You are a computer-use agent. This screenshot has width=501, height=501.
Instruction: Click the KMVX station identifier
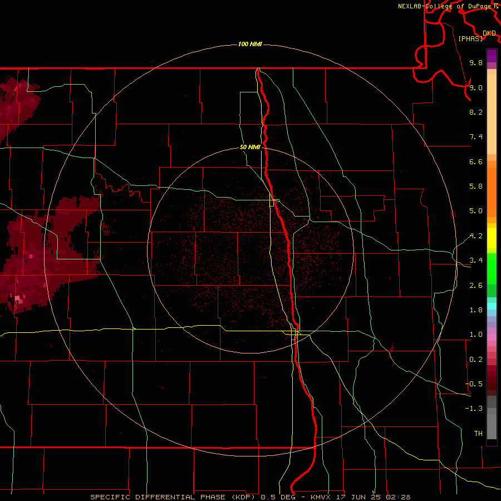pyautogui.click(x=321, y=497)
